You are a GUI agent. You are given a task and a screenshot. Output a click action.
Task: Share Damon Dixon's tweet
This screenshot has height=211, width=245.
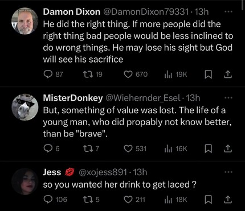(228, 75)
